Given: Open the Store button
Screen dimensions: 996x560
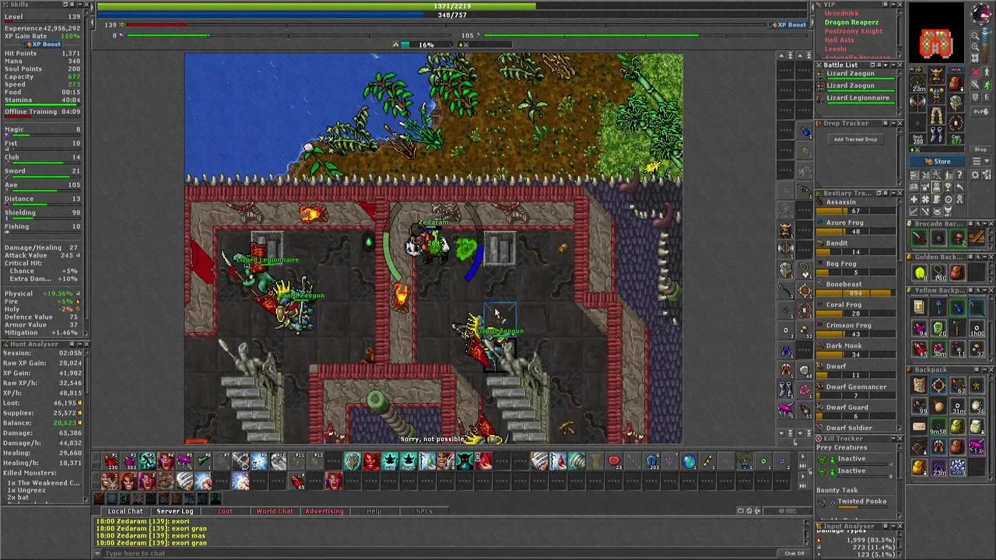Looking at the screenshot, I should tap(937, 162).
